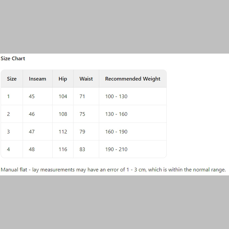Viewport: 229px width, 229px height.
Task: Select the weight range 160 - 190
Action: click(x=116, y=132)
